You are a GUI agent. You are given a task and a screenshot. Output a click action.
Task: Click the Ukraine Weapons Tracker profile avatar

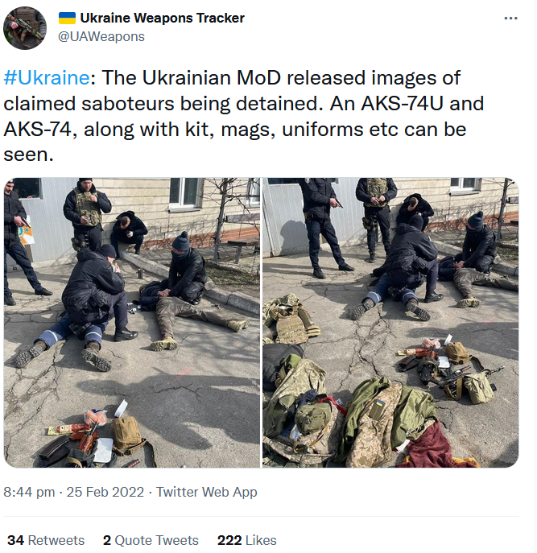(x=25, y=28)
